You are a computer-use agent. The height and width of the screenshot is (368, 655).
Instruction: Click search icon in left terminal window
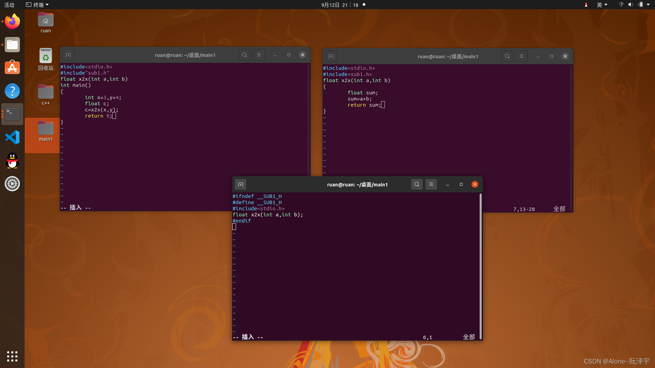pos(244,55)
